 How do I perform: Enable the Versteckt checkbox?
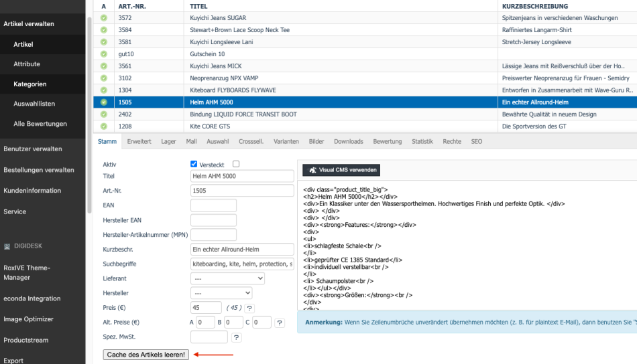235,164
